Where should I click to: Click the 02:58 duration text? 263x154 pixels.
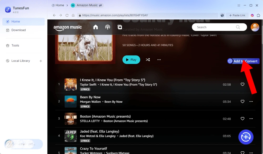[x=227, y=85]
